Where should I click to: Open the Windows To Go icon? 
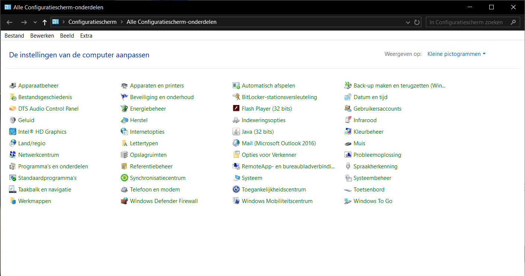click(x=348, y=201)
